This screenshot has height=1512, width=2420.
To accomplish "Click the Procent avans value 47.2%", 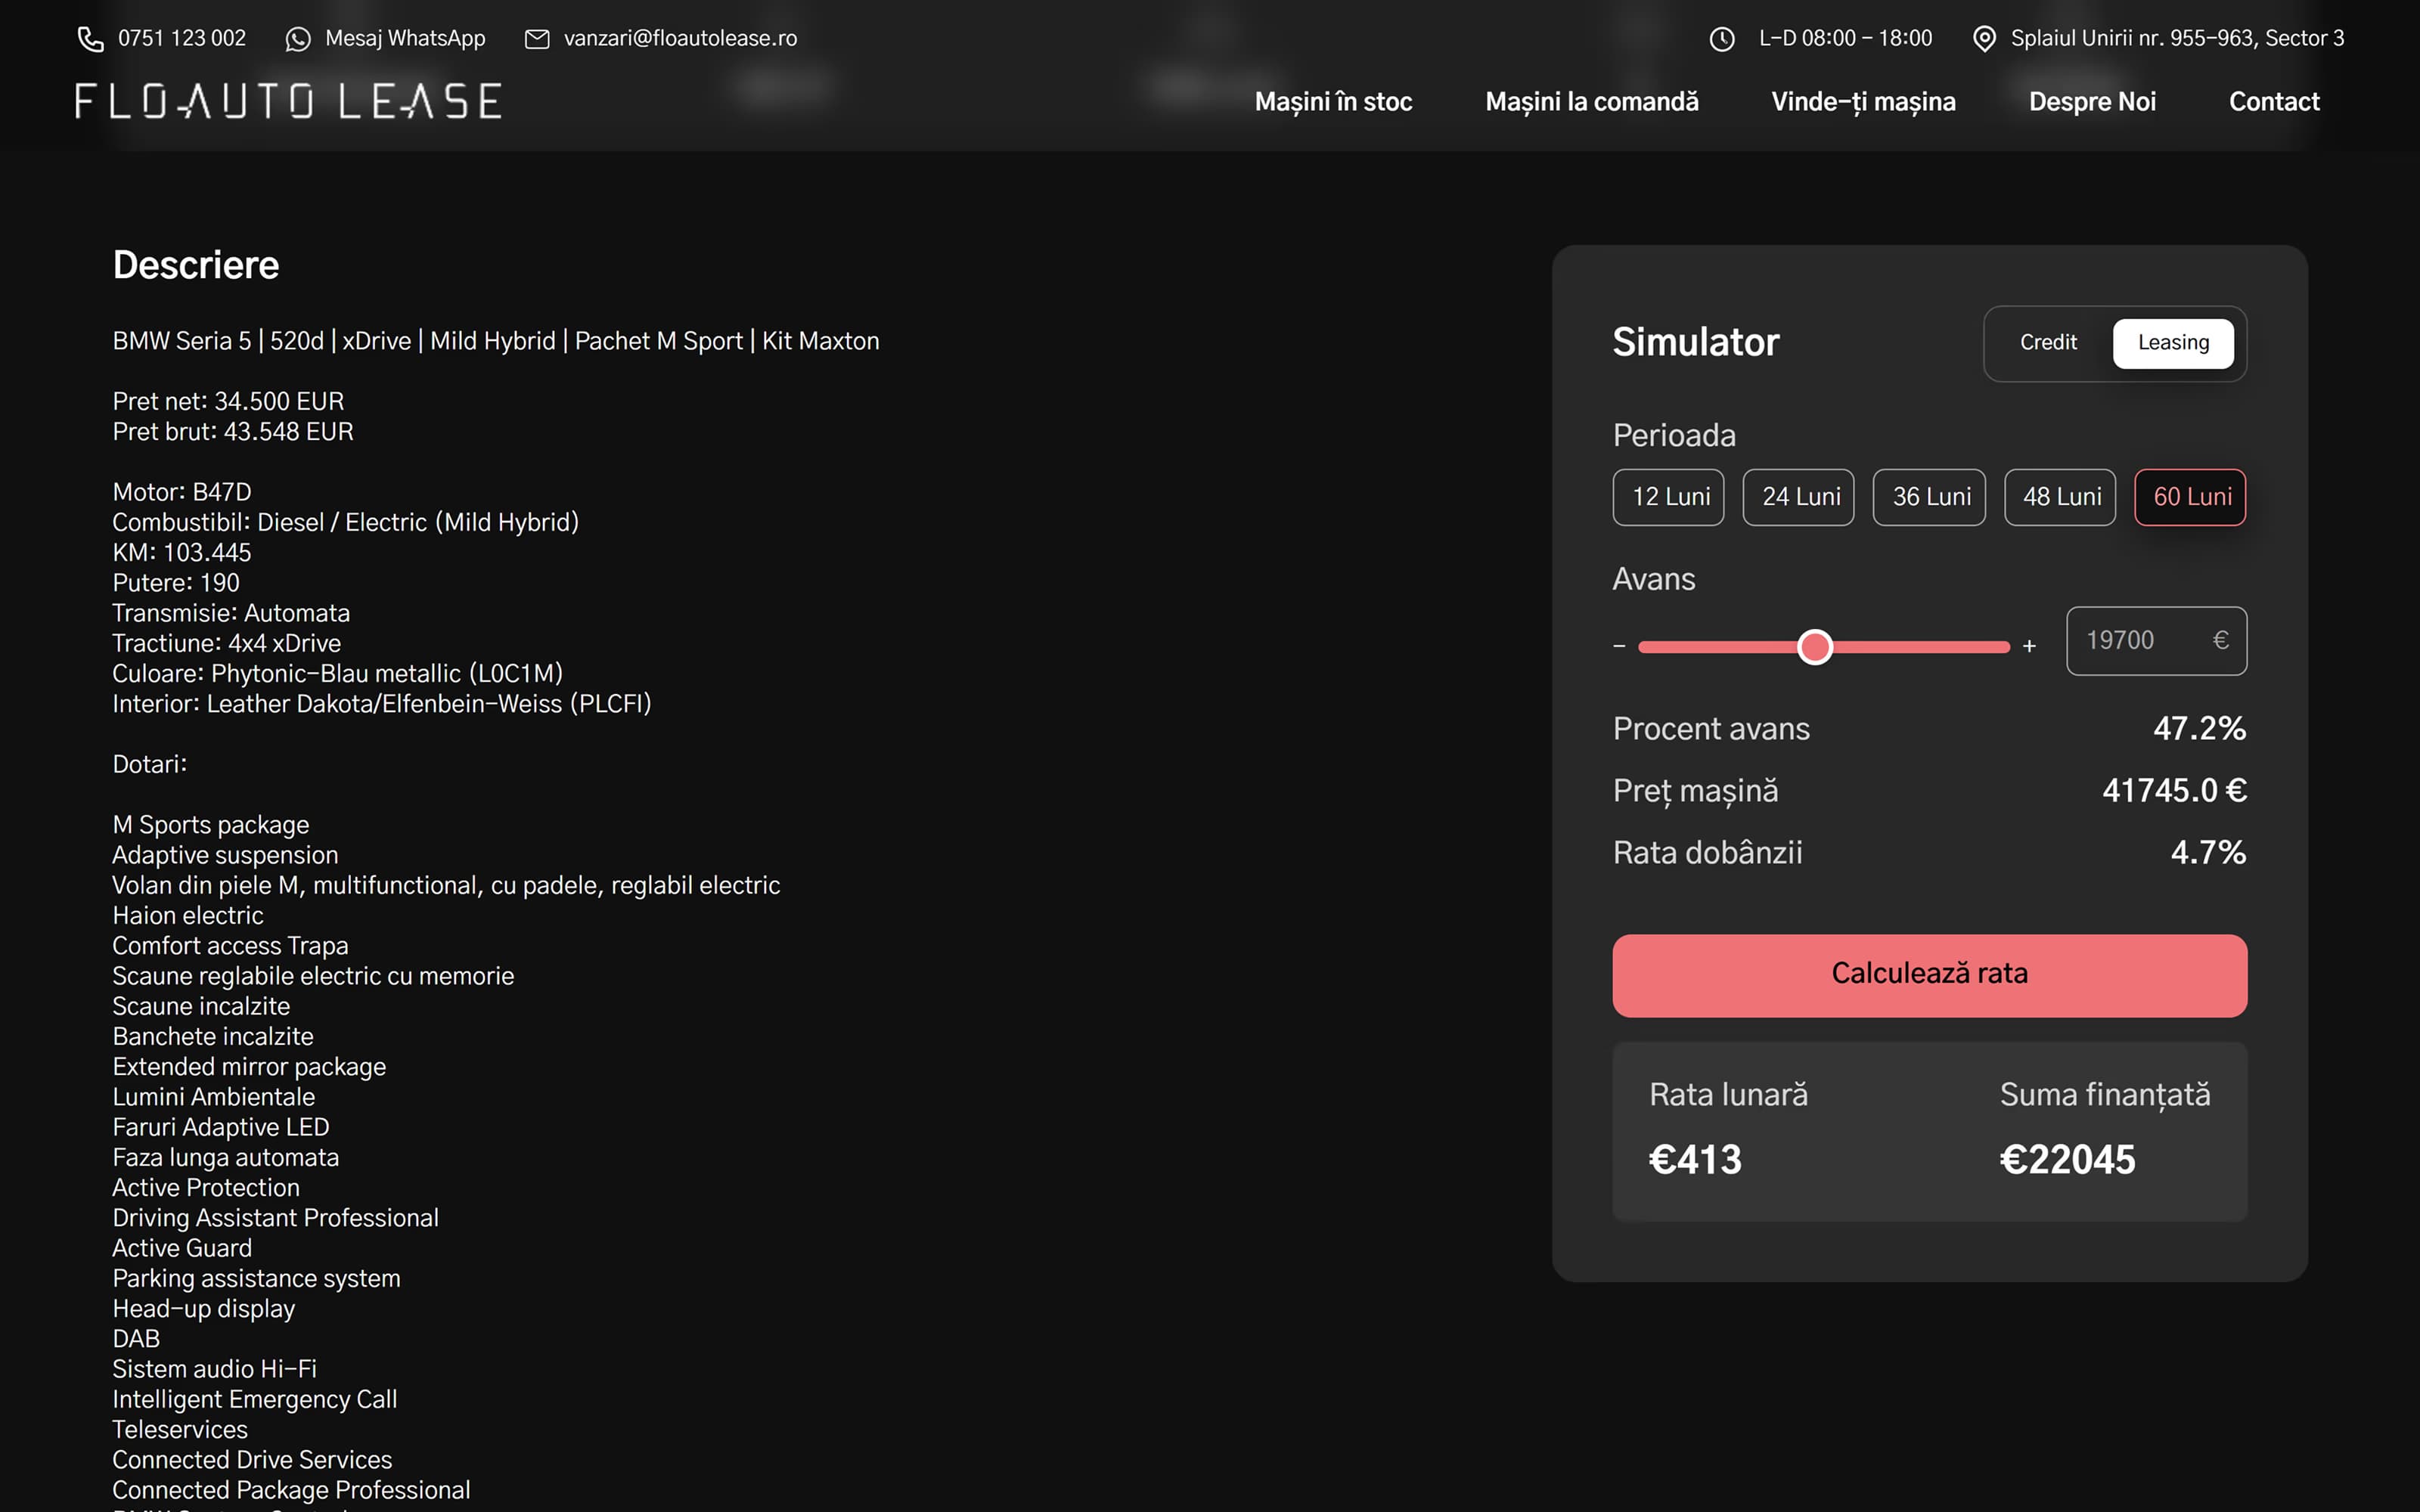I will [2199, 729].
